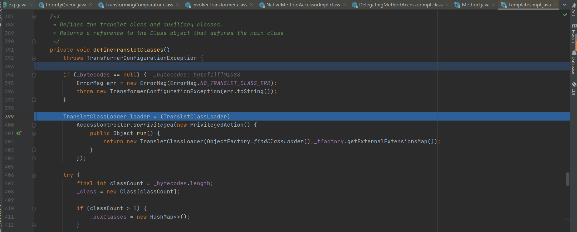Image resolution: width=577 pixels, height=232 pixels.
Task: Collapse the PrivilegedAction class at line 400
Action: (34, 125)
